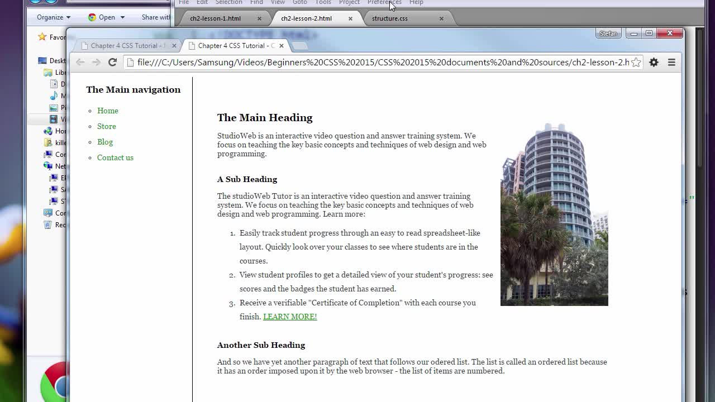The height and width of the screenshot is (402, 715).
Task: Select Libraries folder in Explorer sidebar
Action: click(48, 73)
